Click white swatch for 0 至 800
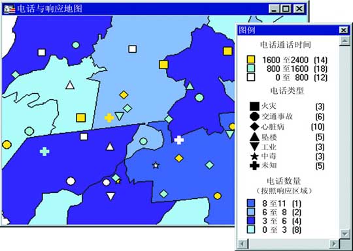The width and height of the screenshot is (353, 251). pos(251,77)
